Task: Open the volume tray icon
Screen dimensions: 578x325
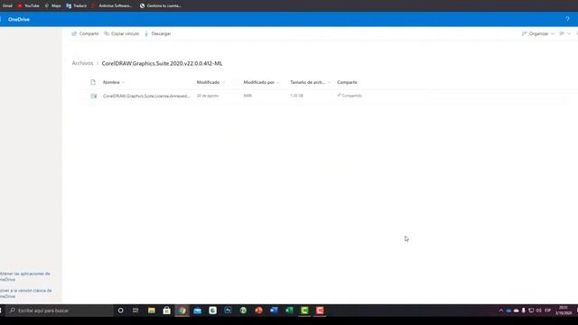Action: point(538,311)
